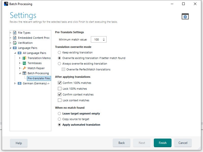Enable Lock context matches

click(60, 100)
